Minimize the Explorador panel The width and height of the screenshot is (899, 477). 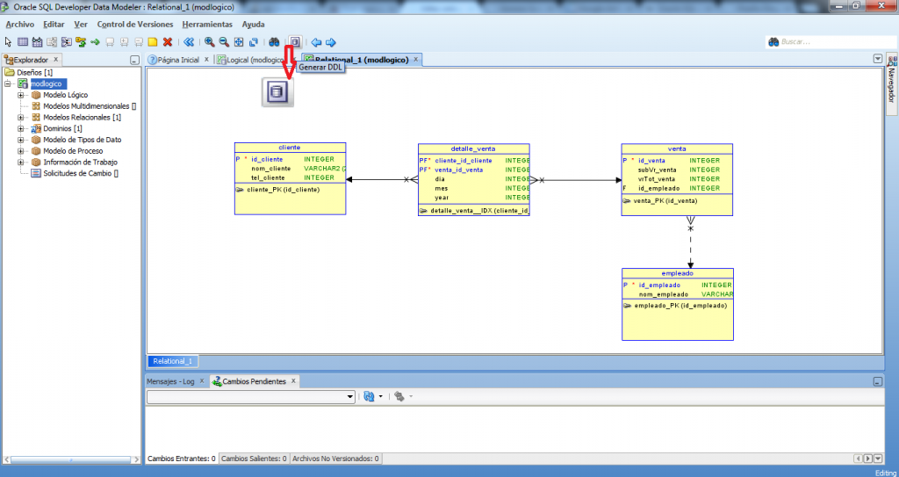point(134,60)
